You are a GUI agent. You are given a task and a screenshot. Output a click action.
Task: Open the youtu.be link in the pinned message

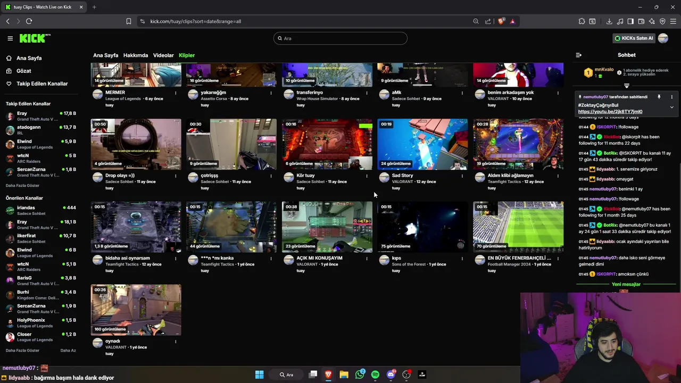click(x=610, y=112)
